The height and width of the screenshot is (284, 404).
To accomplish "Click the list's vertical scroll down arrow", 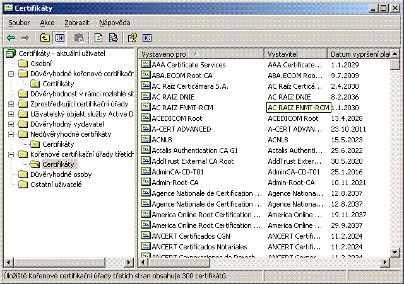I will (x=395, y=253).
